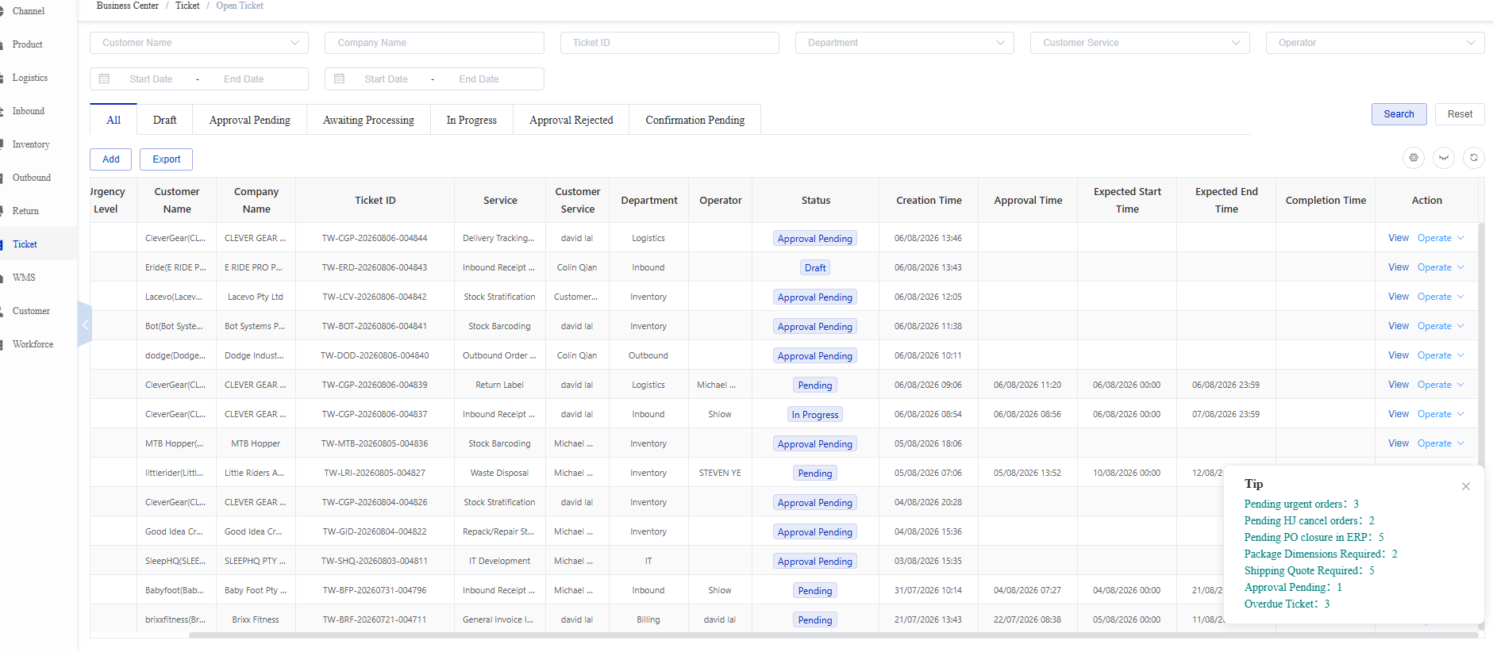Image resolution: width=1493 pixels, height=652 pixels.
Task: Switch to the Draft tab
Action: coord(165,120)
